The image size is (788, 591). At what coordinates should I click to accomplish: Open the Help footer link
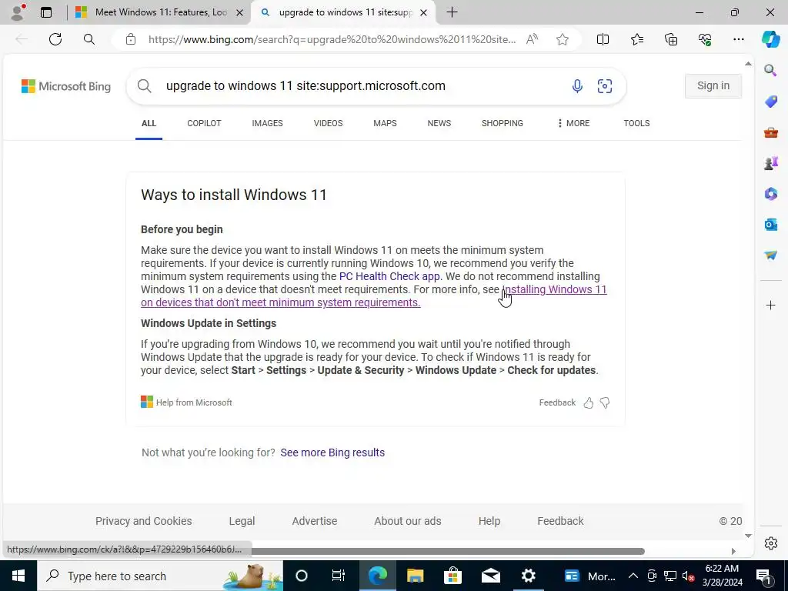489,521
